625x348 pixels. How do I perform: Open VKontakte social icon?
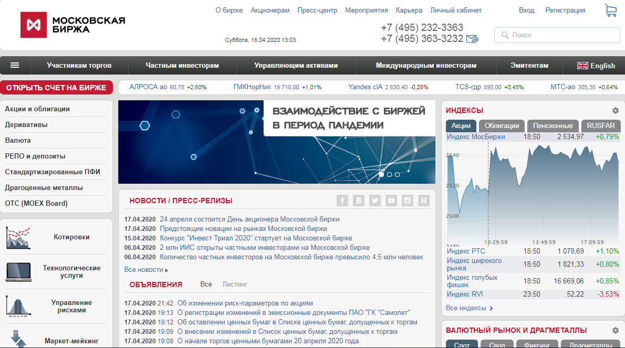359,201
